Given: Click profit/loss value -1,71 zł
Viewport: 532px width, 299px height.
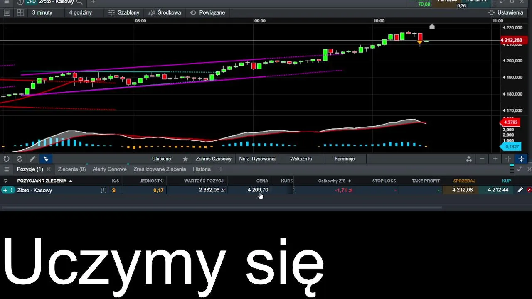Looking at the screenshot, I should click(344, 190).
